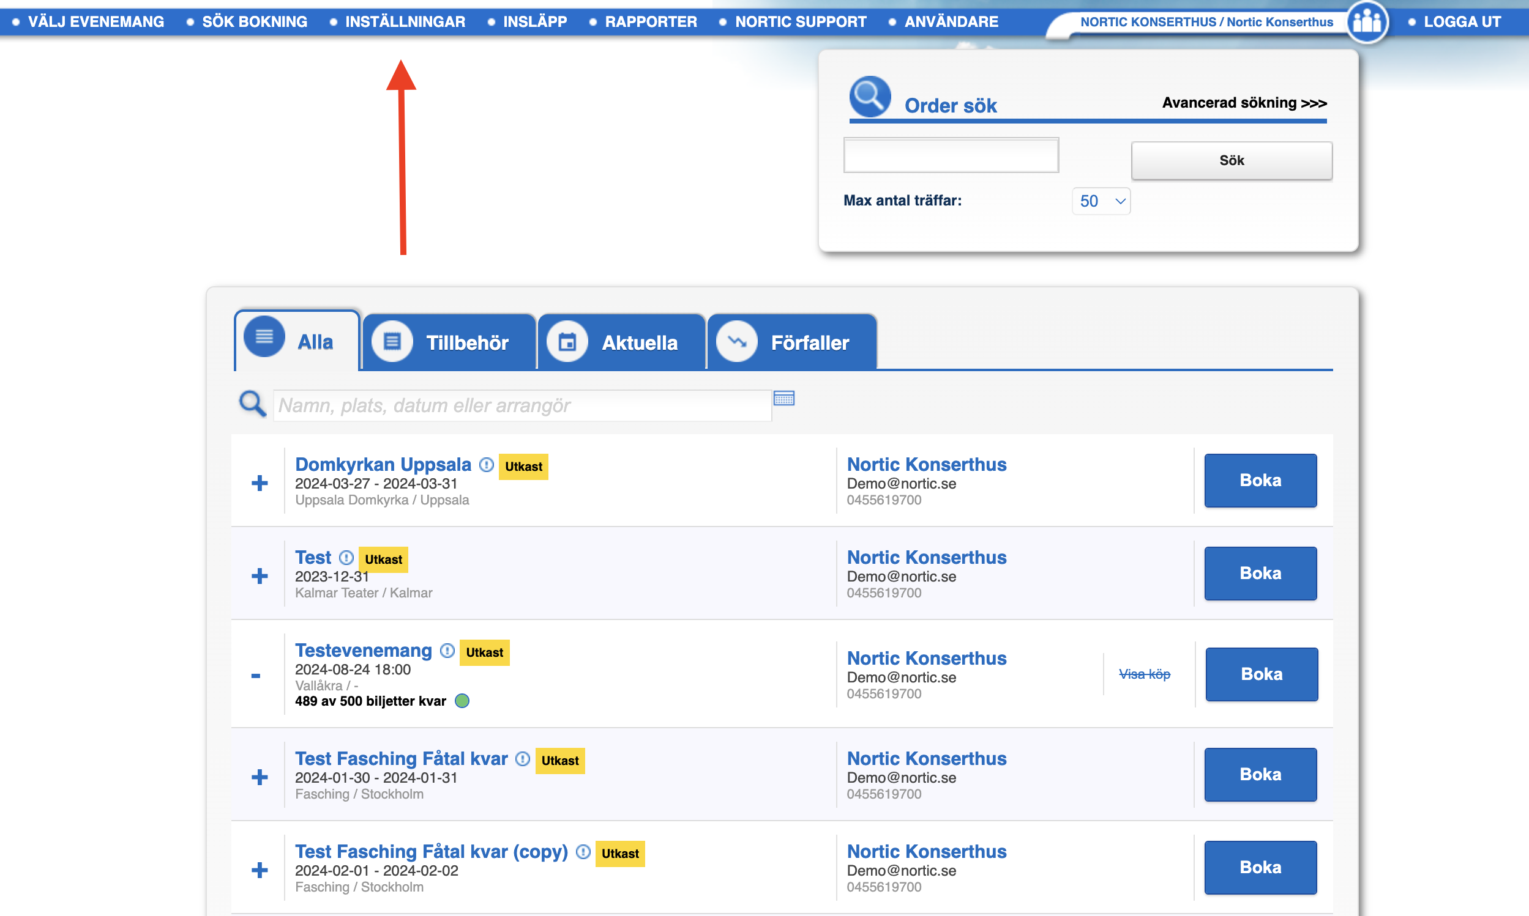Click Utkast badge on Testevenemang

point(484,652)
